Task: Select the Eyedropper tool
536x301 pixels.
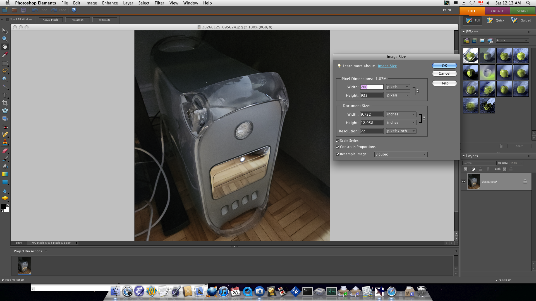Action: point(5,55)
